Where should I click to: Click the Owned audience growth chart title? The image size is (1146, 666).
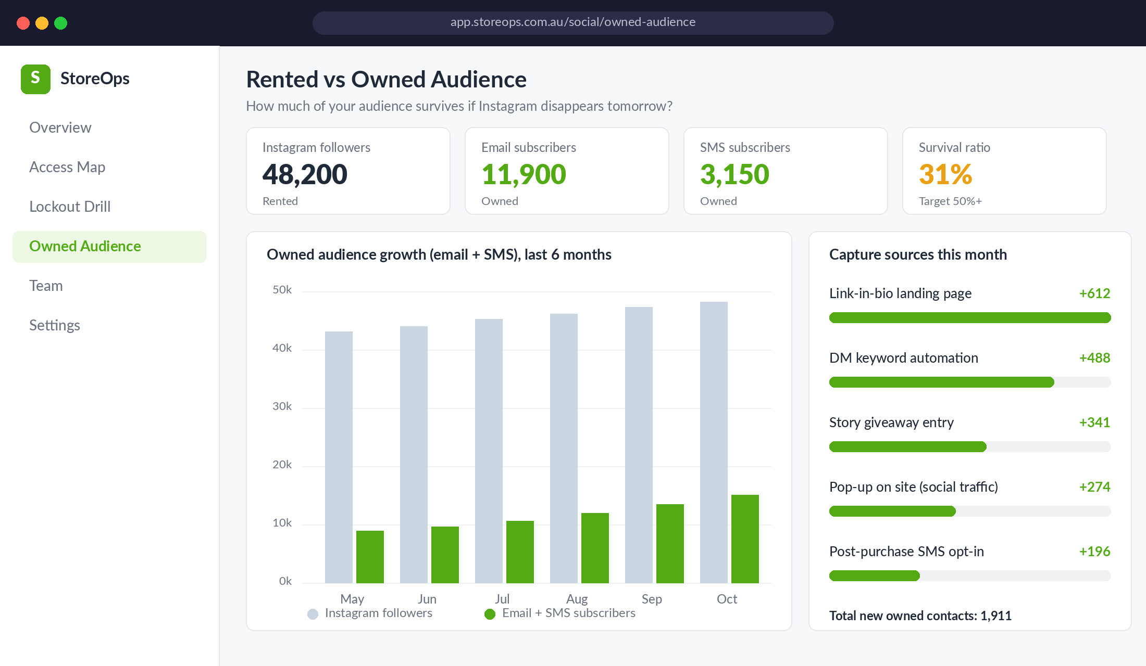(x=439, y=254)
